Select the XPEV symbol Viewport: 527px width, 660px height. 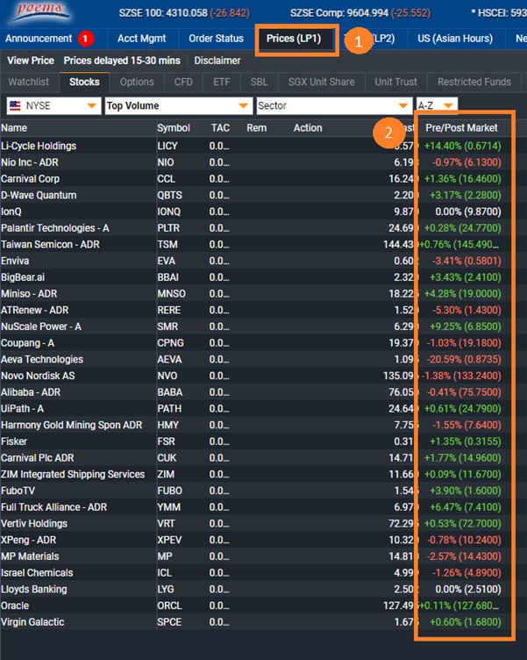click(169, 540)
